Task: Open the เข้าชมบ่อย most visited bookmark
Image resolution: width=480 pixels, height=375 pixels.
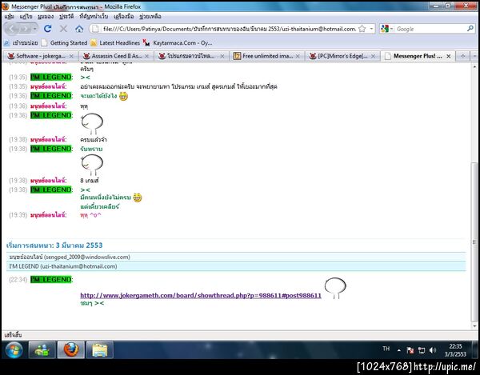Action: 21,43
